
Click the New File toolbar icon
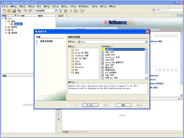pyautogui.click(x=5, y=11)
